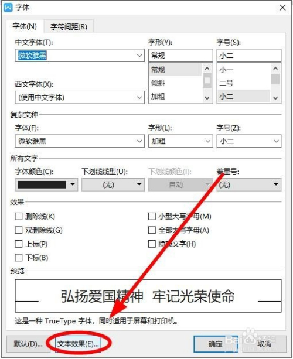
Task: Click the WPS Writer icon in title bar
Action: tap(8, 8)
